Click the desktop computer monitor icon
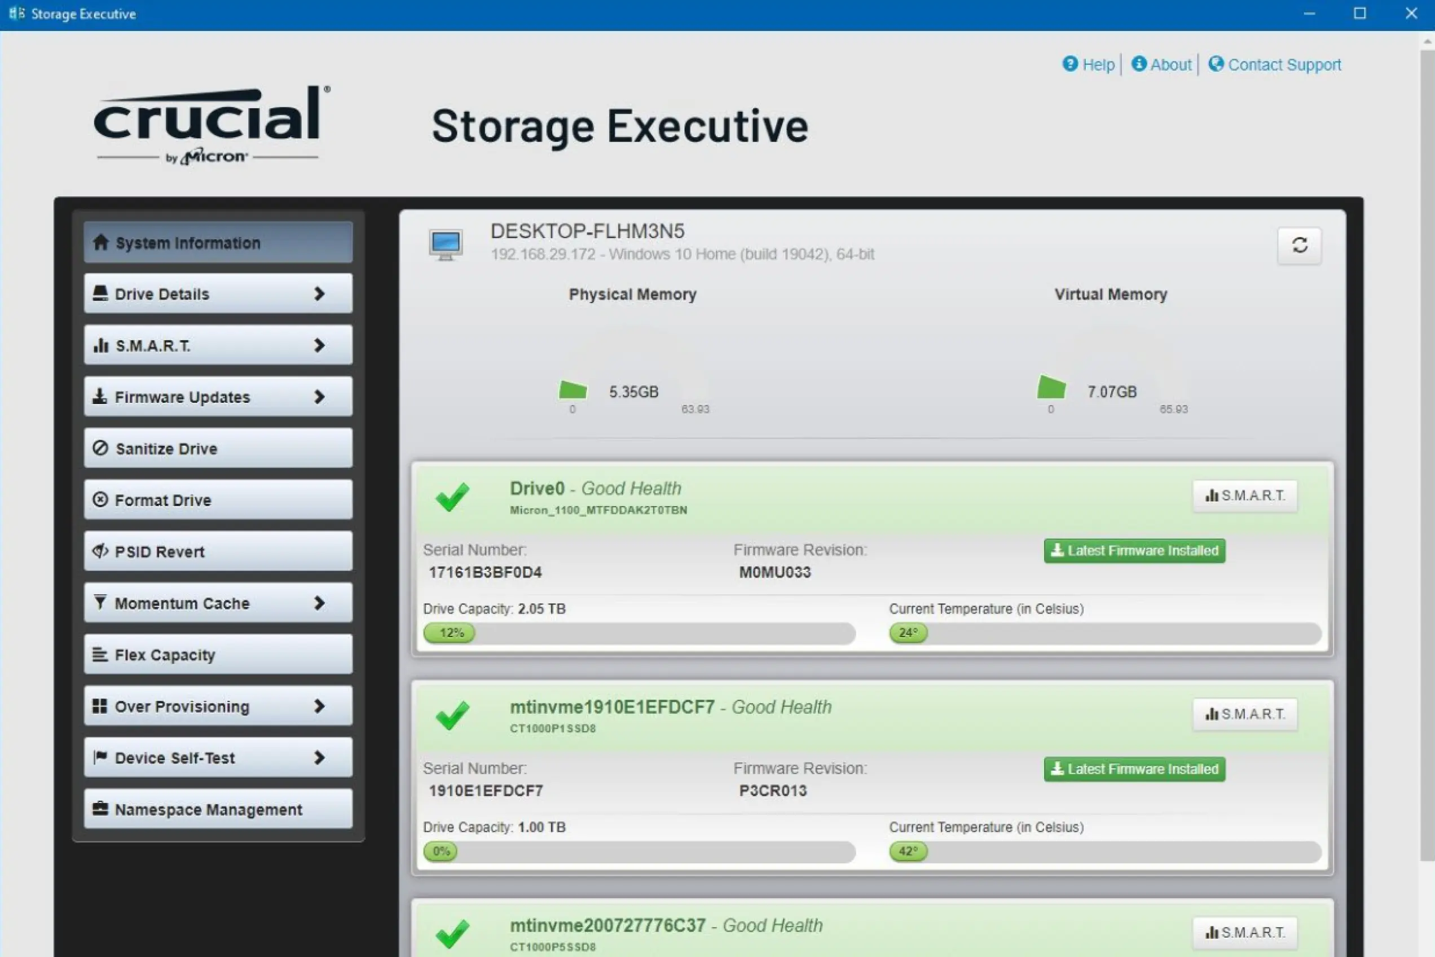Screen dimensions: 1435x957 446,245
